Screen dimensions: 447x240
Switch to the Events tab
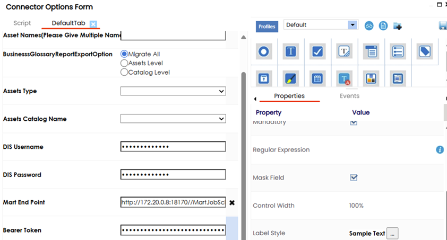[x=349, y=96]
